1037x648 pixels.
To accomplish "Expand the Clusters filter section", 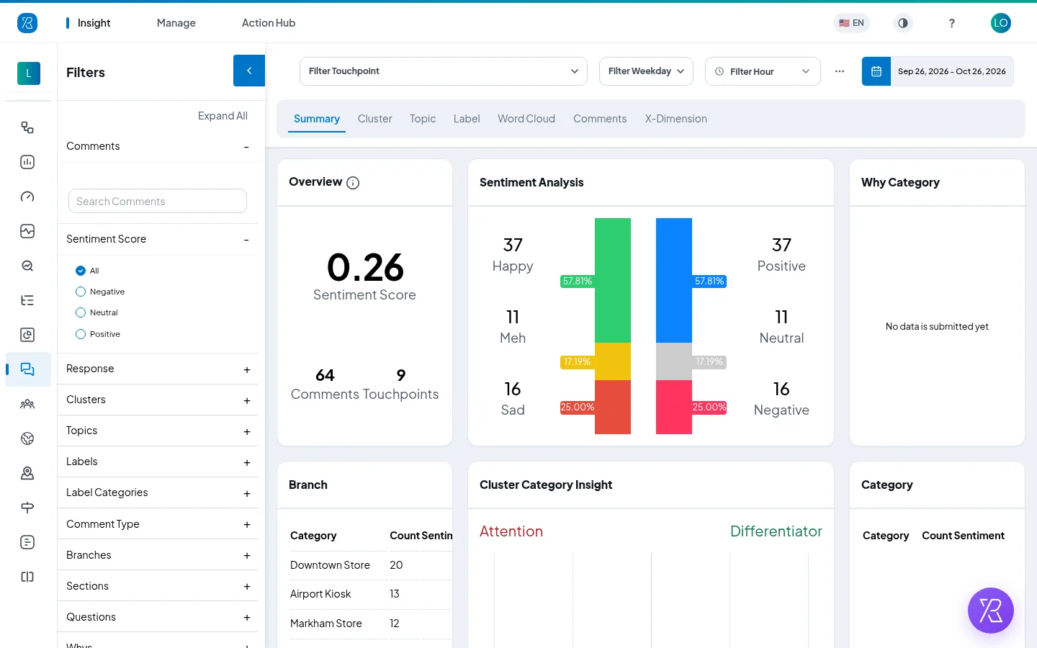I will [158, 400].
